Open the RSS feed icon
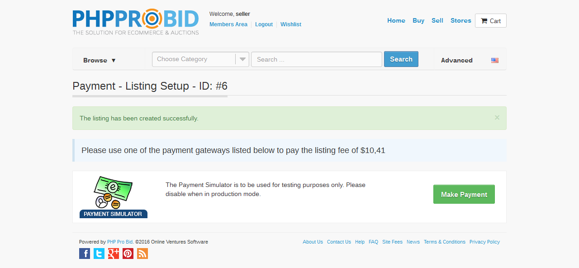This screenshot has width=579, height=268. (x=142, y=254)
